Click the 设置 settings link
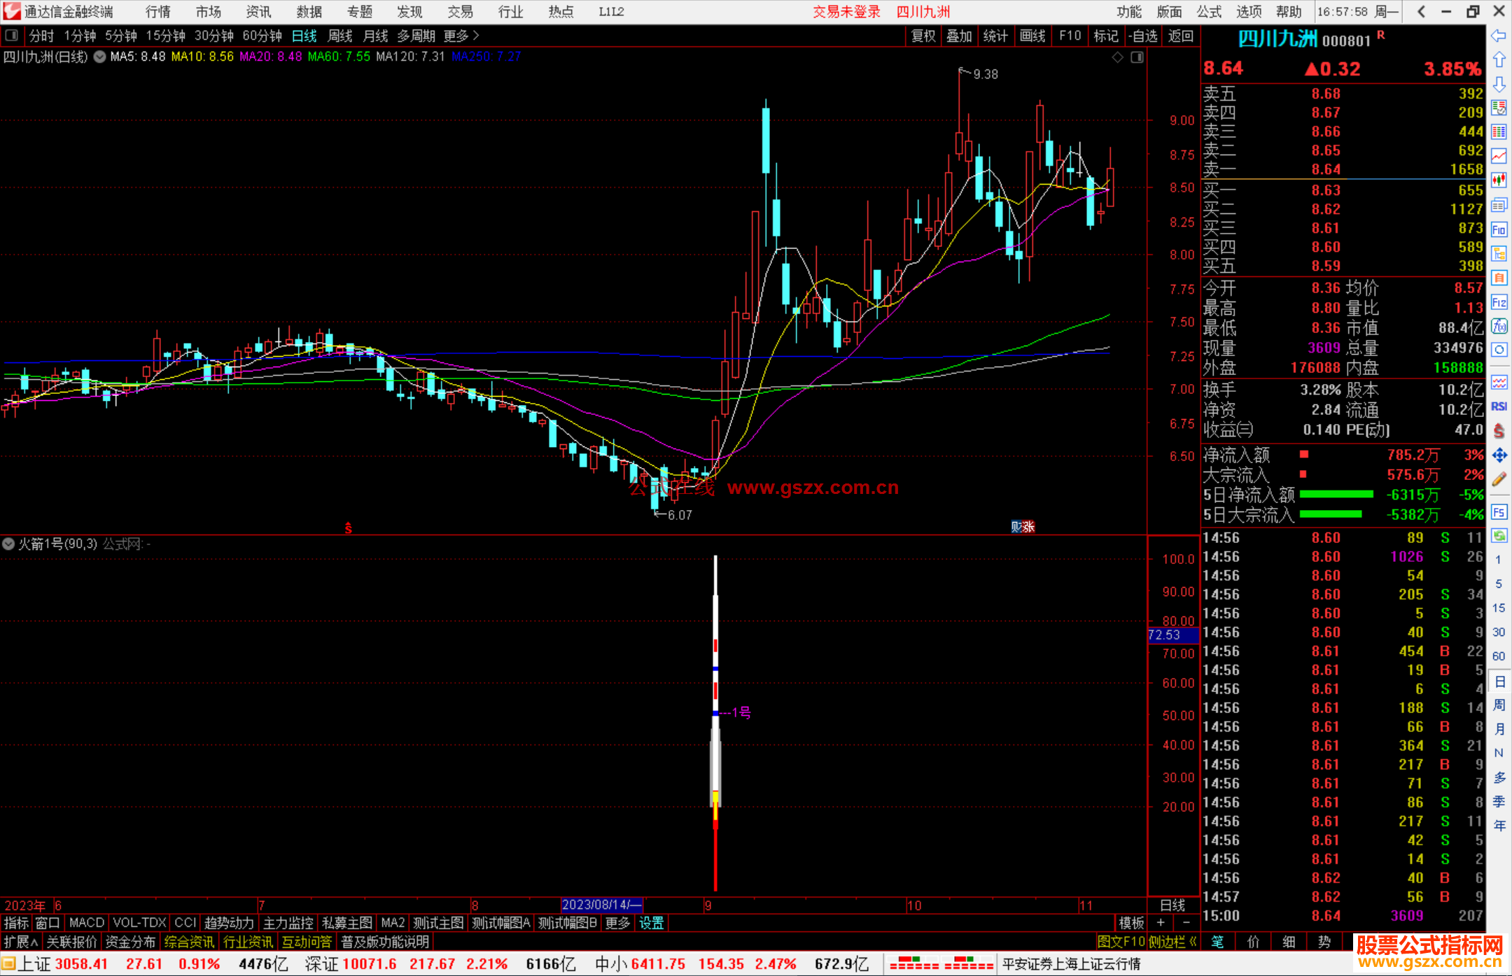The image size is (1512, 976). pos(651,923)
